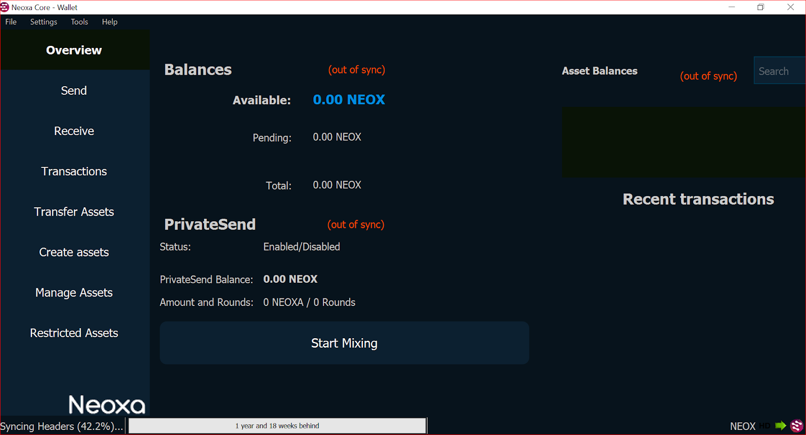Open the Receive page
This screenshot has height=435, width=806.
coord(74,131)
